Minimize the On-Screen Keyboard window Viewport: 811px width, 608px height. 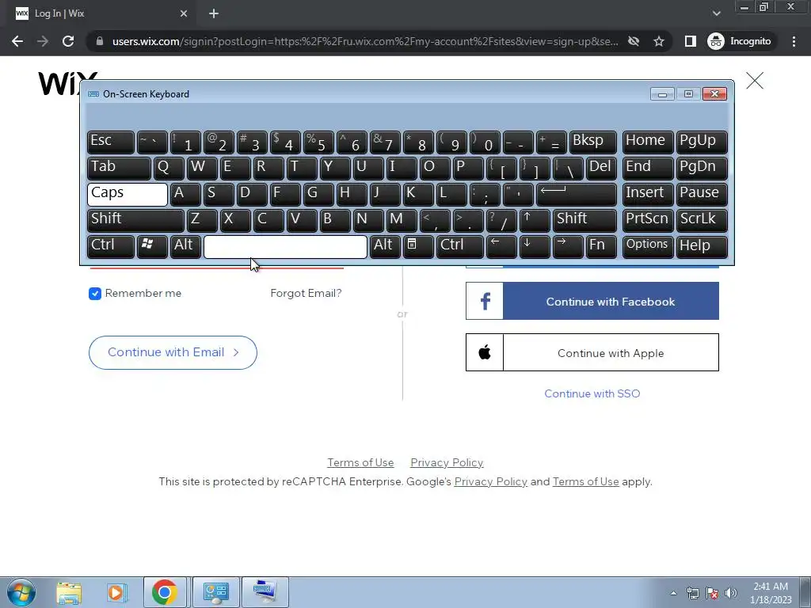click(662, 94)
